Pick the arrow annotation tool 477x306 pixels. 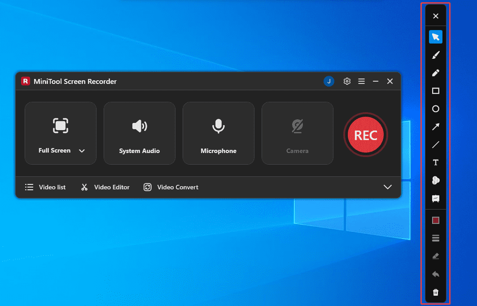pyautogui.click(x=435, y=127)
